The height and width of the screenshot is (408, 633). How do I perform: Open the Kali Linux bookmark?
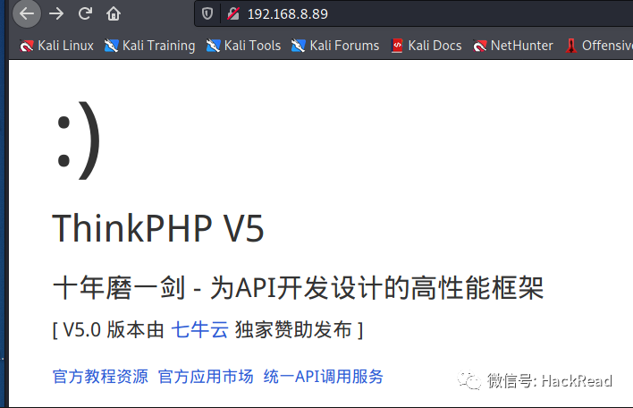coord(56,46)
